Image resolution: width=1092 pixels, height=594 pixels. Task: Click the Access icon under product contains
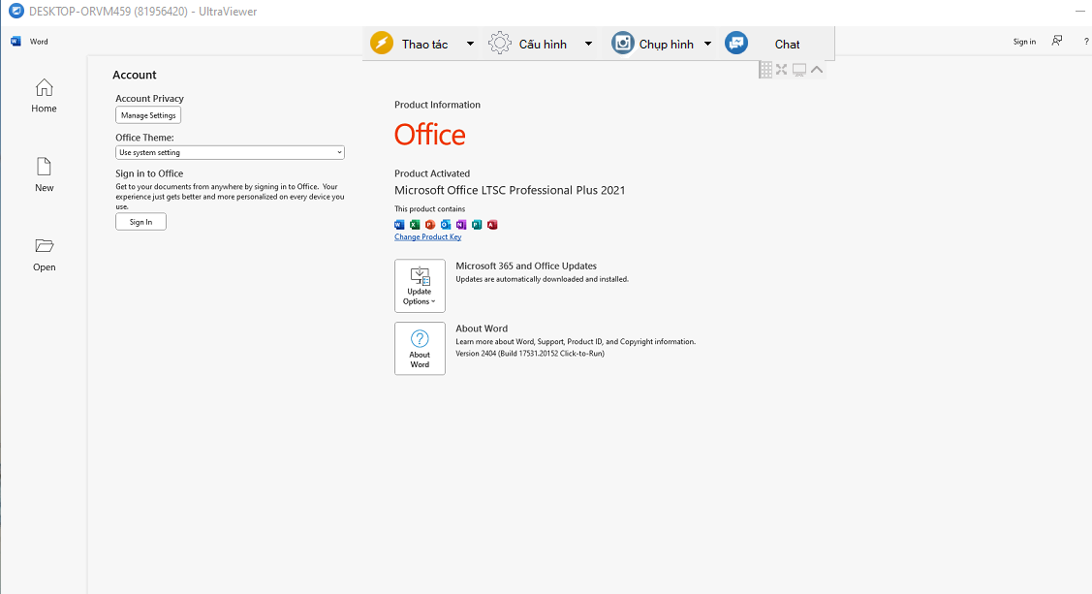[492, 224]
